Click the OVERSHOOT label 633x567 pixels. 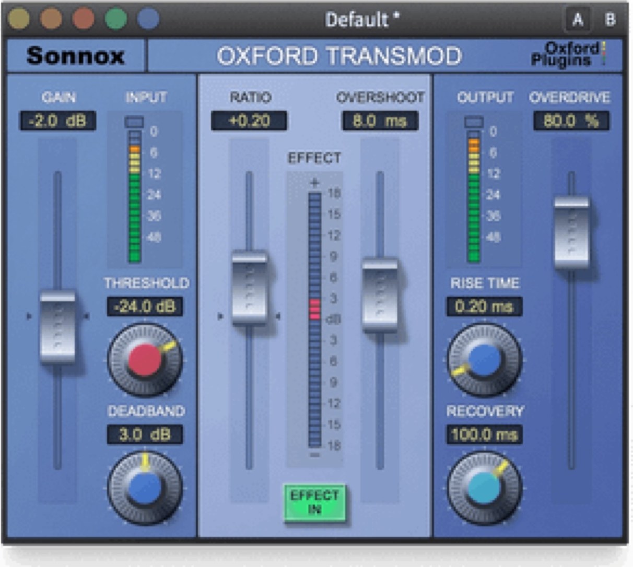[380, 97]
